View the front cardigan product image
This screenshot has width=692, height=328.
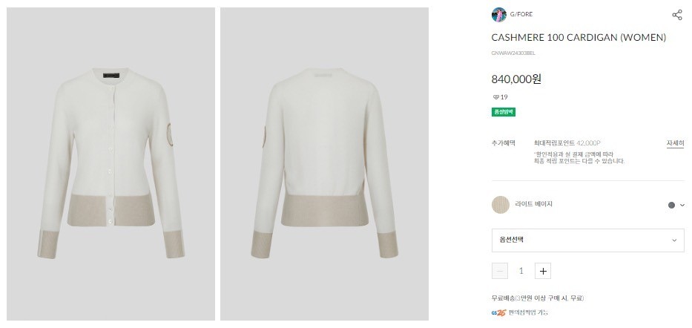click(x=110, y=165)
